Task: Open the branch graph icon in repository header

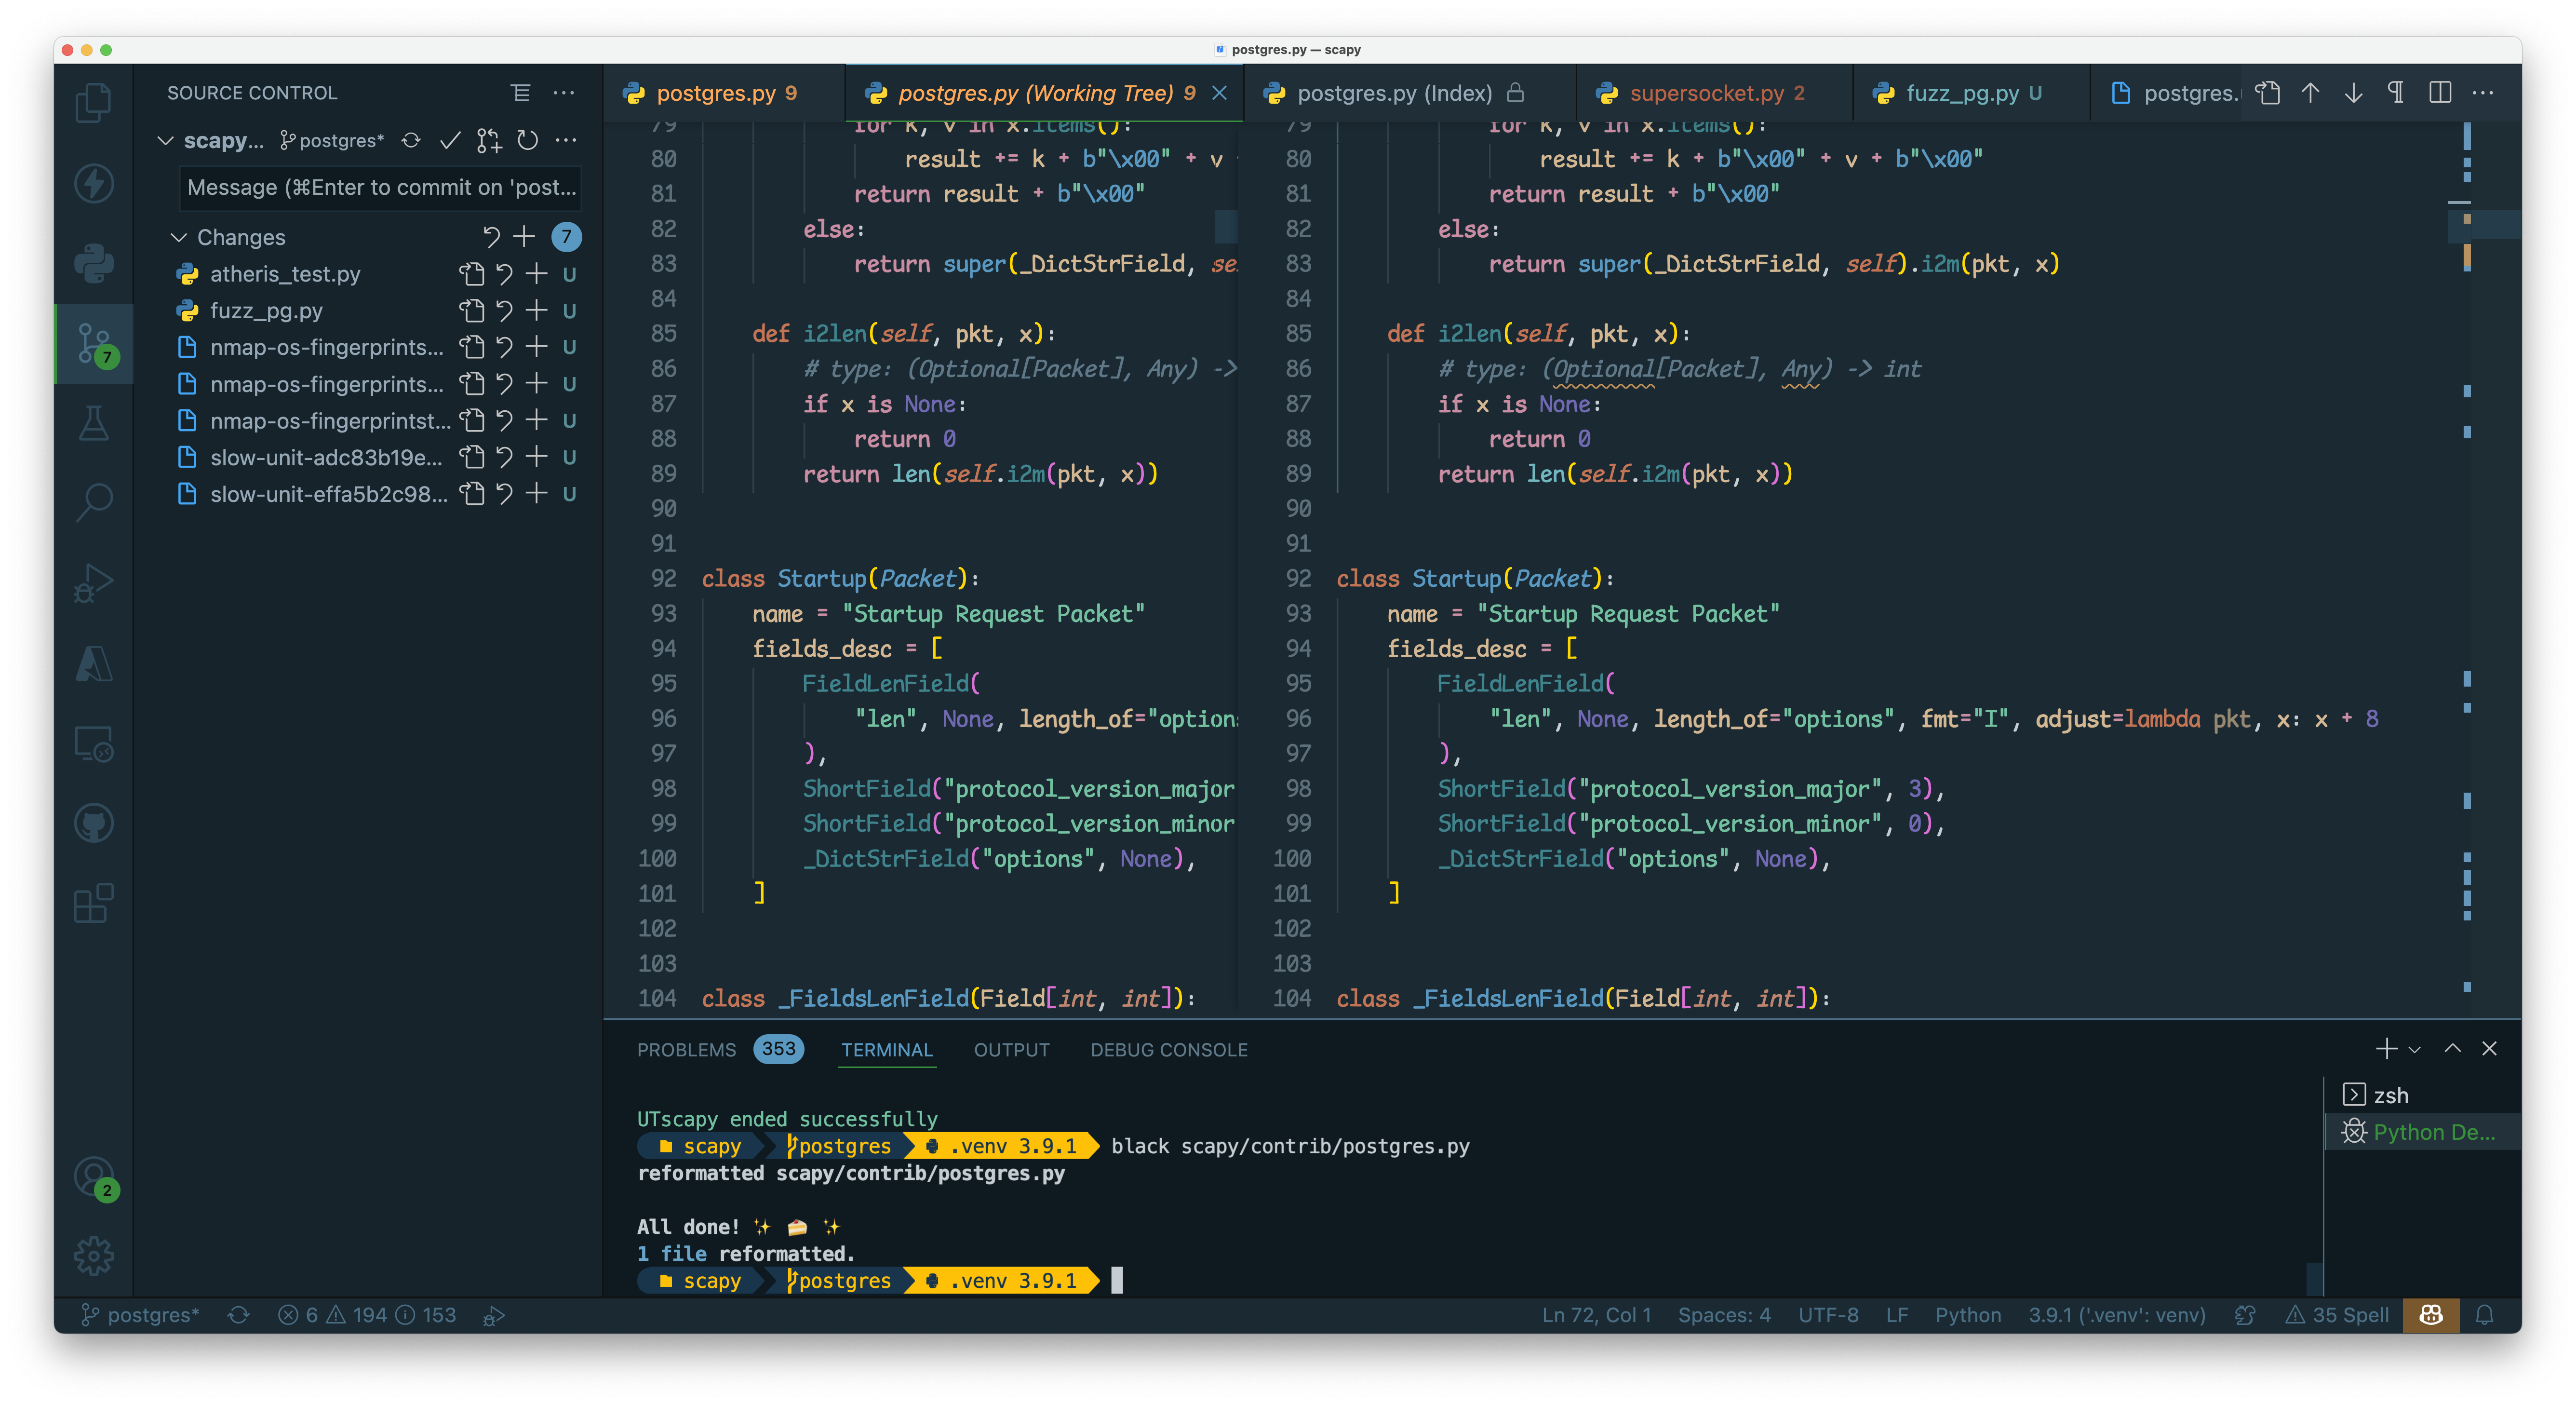Action: point(488,141)
